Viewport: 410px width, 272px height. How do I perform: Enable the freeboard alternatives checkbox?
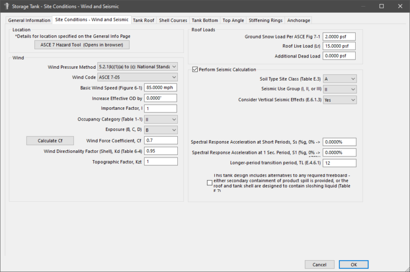209,183
